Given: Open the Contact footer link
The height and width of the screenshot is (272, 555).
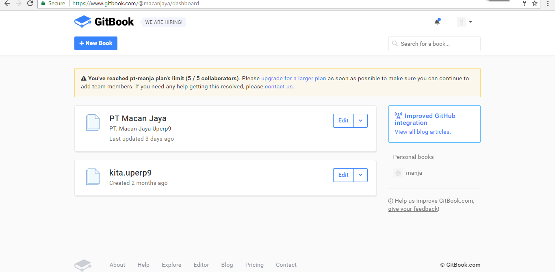Looking at the screenshot, I should coord(286,265).
